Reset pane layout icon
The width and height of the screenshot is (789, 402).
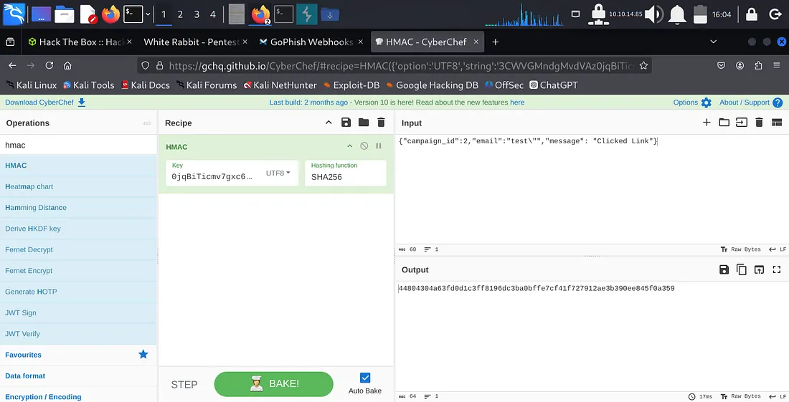pyautogui.click(x=776, y=122)
